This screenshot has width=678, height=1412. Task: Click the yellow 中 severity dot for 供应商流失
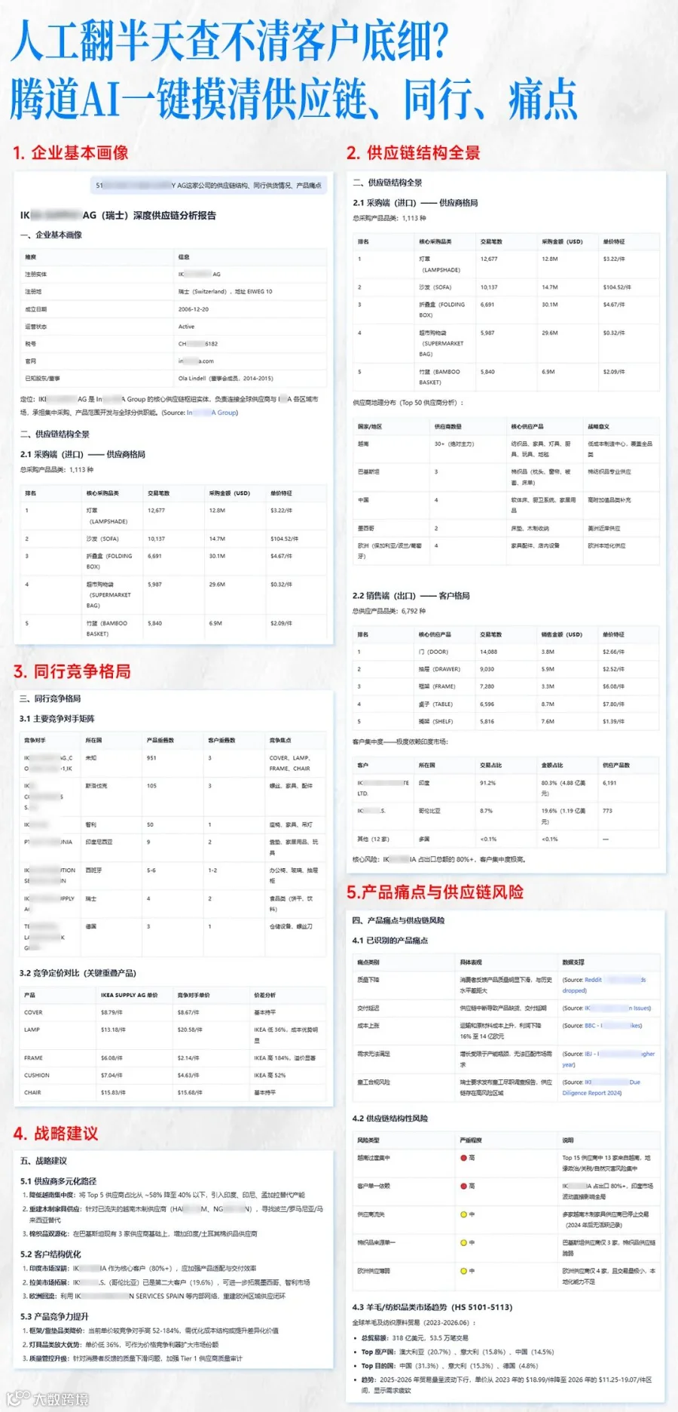[x=463, y=1214]
